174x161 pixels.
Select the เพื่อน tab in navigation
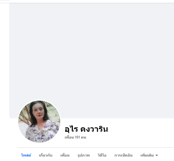point(65,155)
